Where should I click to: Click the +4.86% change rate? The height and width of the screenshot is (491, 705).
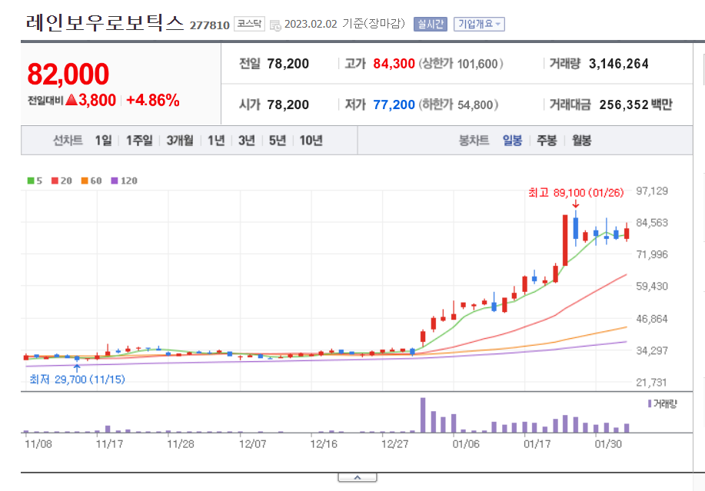(x=153, y=100)
